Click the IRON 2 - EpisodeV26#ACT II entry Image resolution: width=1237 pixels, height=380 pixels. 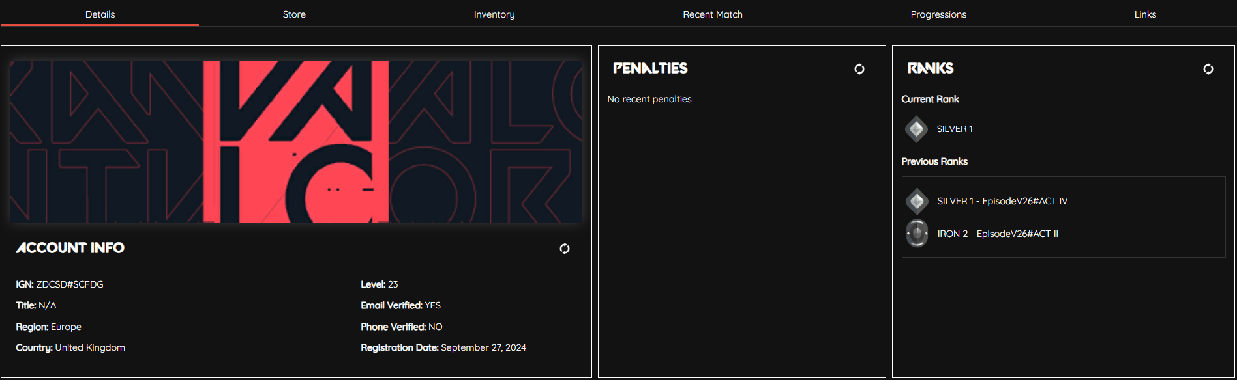[x=998, y=234]
